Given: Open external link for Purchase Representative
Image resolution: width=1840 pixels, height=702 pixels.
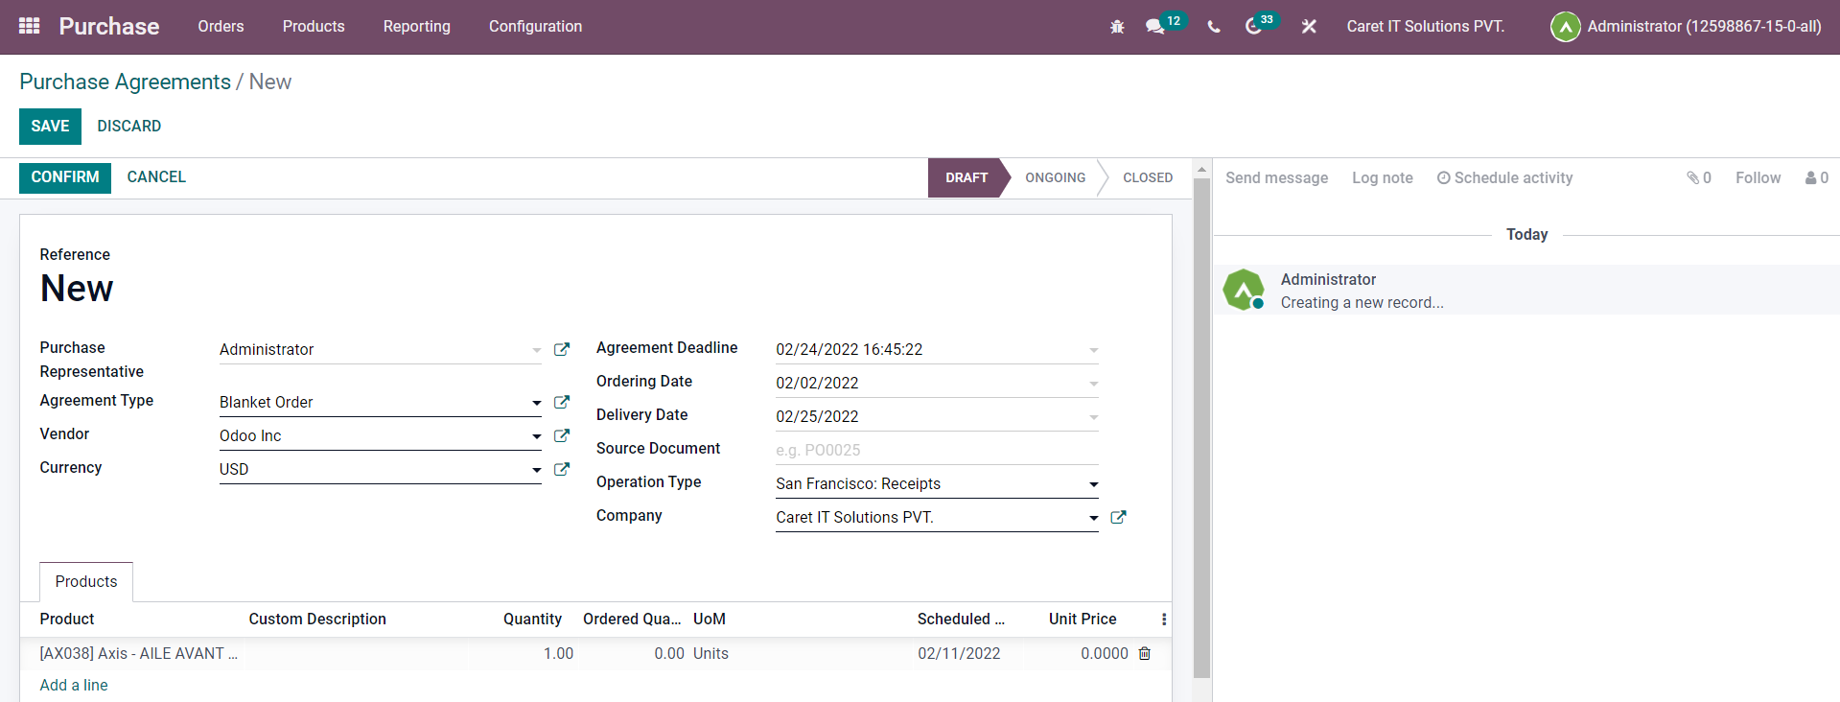Looking at the screenshot, I should click(x=562, y=349).
